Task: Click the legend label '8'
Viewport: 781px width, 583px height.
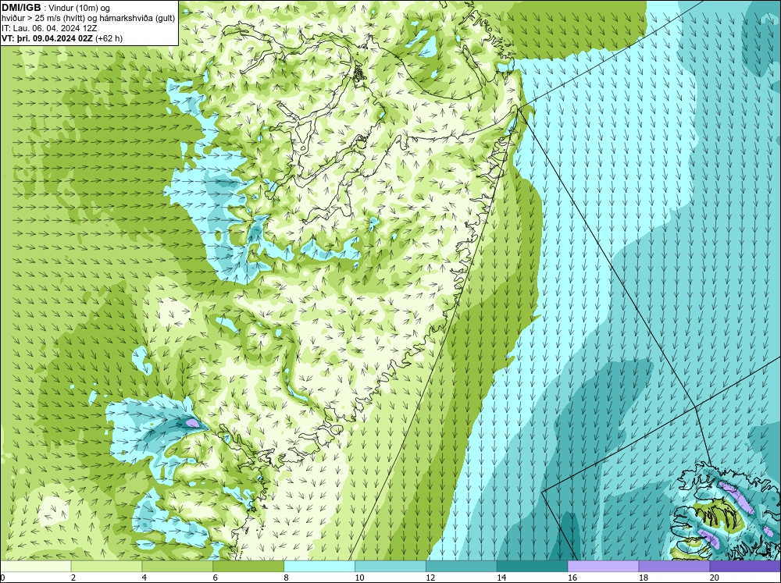Action: point(287,578)
